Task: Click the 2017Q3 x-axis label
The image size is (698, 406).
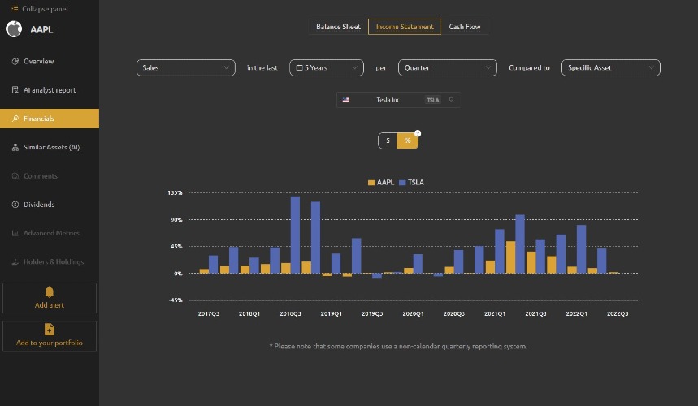Action: point(209,313)
